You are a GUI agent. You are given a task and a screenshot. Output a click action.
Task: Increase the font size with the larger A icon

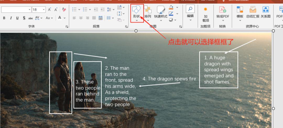click(50, 9)
